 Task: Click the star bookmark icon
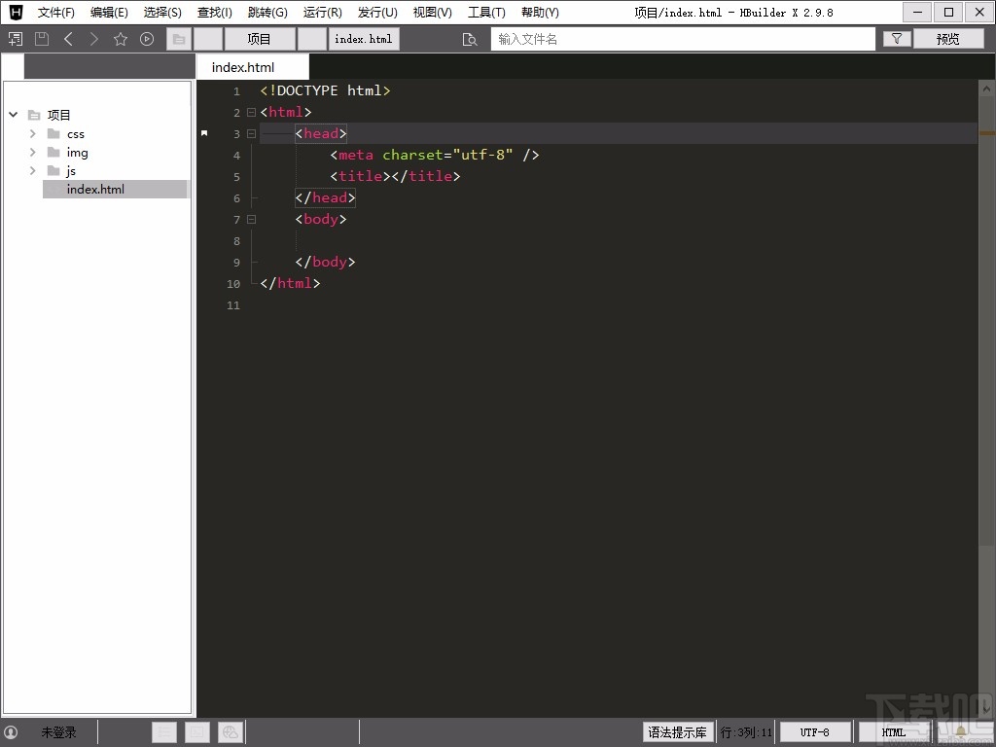click(x=121, y=39)
